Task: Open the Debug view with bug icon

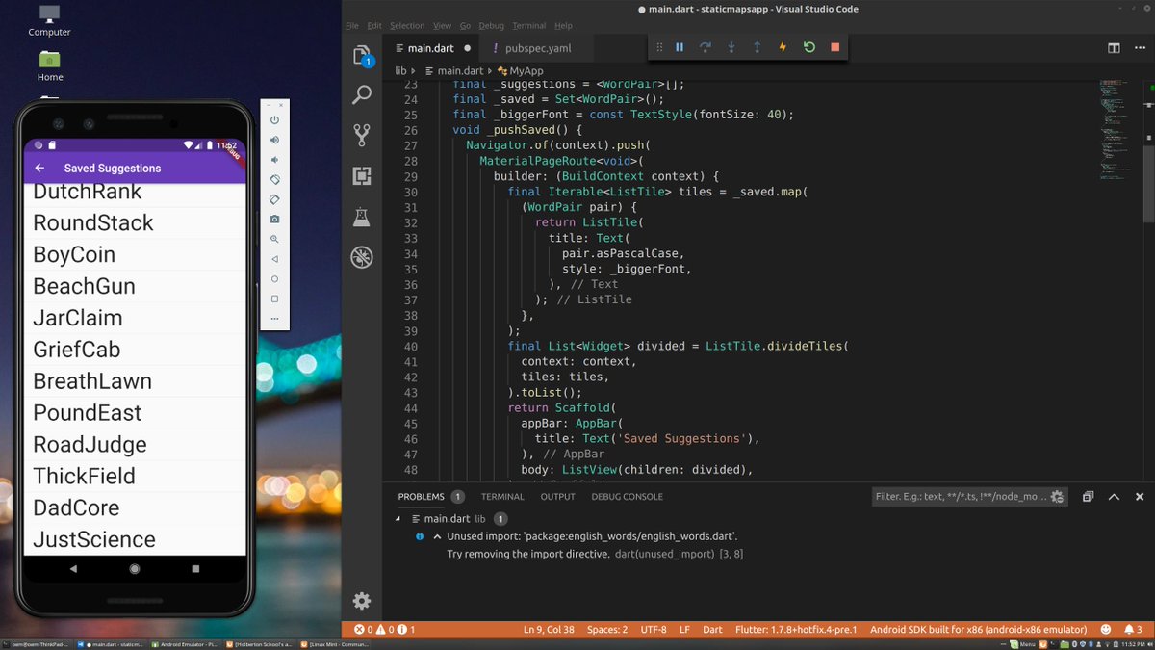Action: point(362,257)
